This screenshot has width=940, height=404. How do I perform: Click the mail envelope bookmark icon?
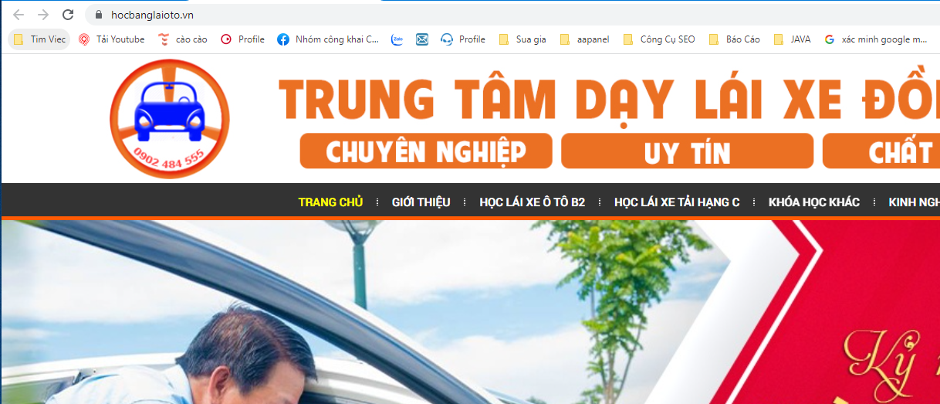(422, 39)
